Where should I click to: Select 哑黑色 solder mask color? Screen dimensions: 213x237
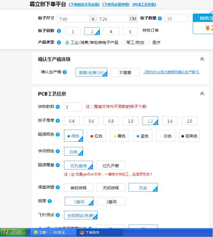tap(190, 136)
